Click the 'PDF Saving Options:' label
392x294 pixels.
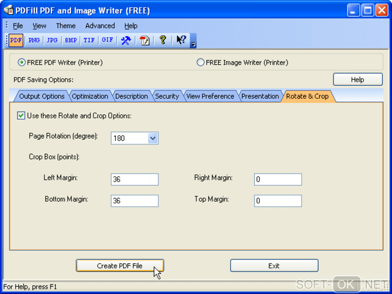(x=43, y=80)
